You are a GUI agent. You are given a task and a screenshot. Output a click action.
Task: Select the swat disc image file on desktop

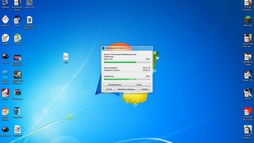pyautogui.click(x=66, y=58)
